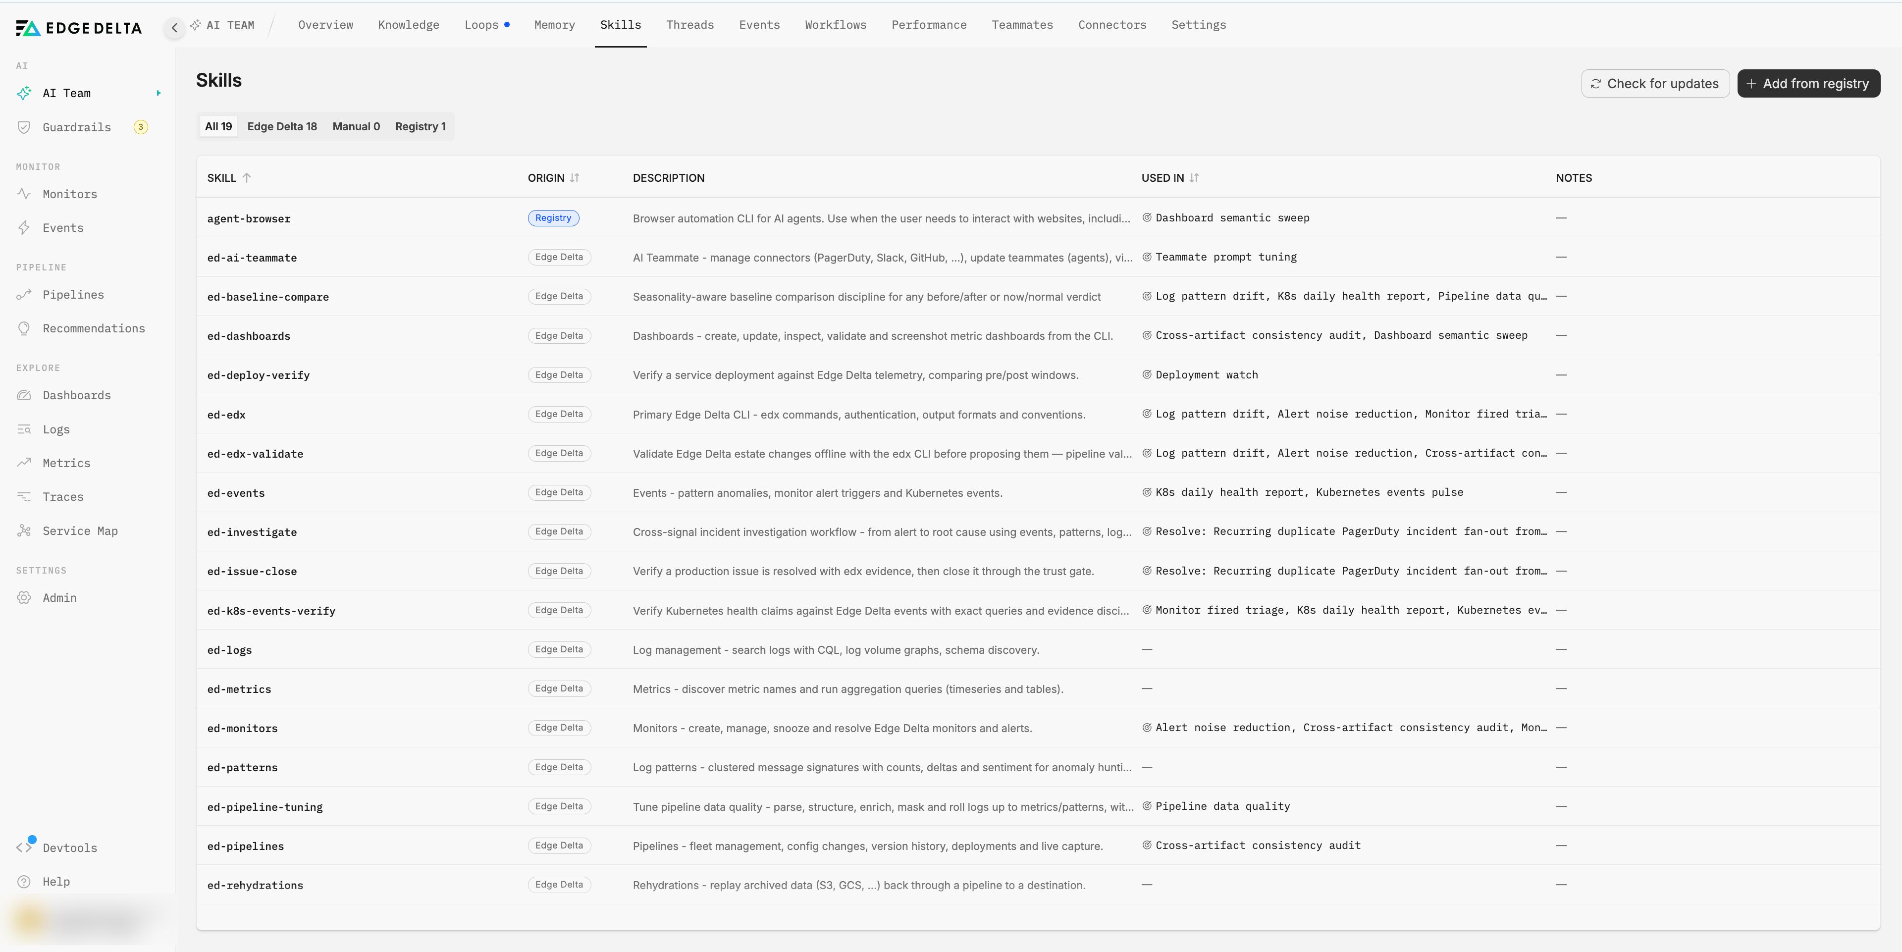1902x952 pixels.
Task: Click the Edge Delta logo
Action: click(79, 28)
